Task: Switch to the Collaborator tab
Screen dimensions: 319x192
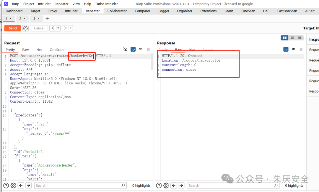Action: (x=117, y=11)
